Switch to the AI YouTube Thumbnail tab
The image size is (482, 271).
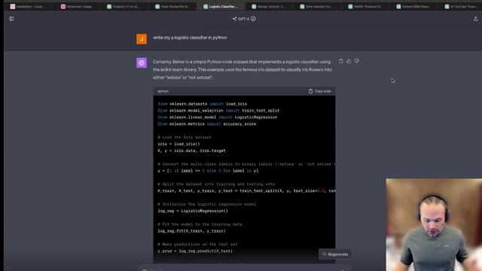point(461,7)
